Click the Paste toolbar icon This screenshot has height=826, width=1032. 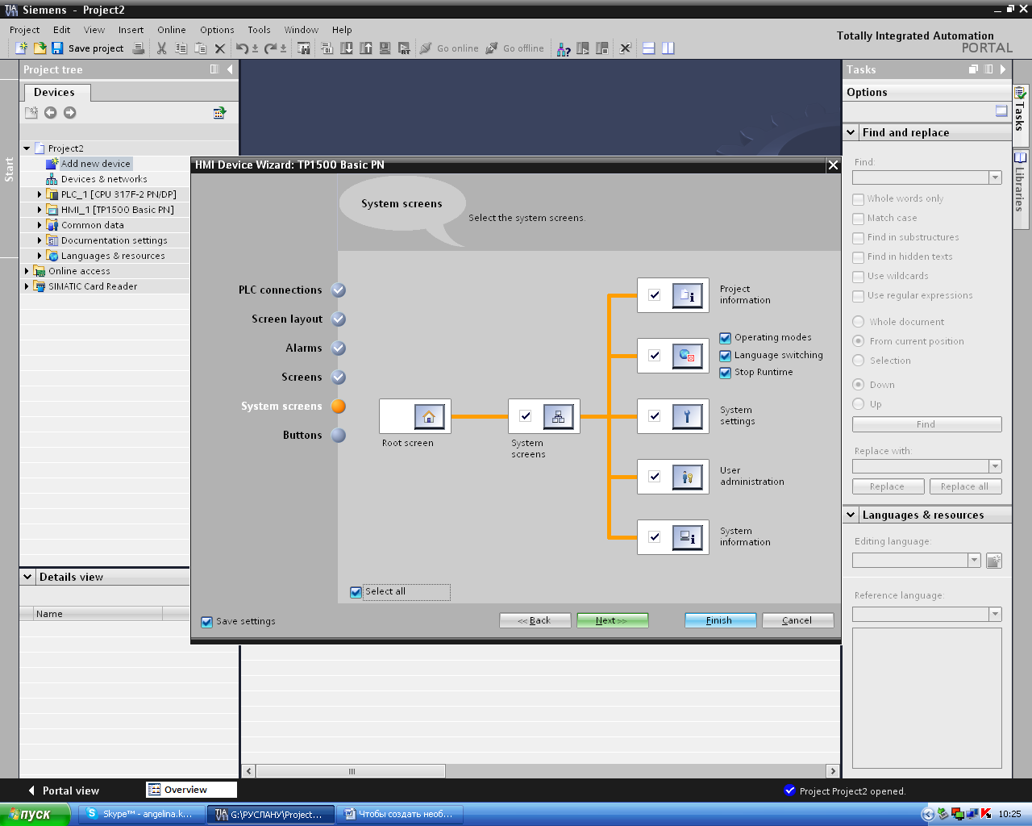pos(201,48)
